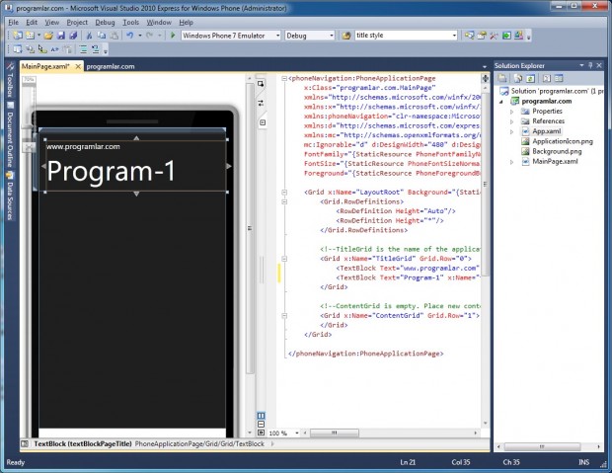The image size is (612, 473).
Task: Switch to the programlar.com document tab
Action: pyautogui.click(x=111, y=66)
